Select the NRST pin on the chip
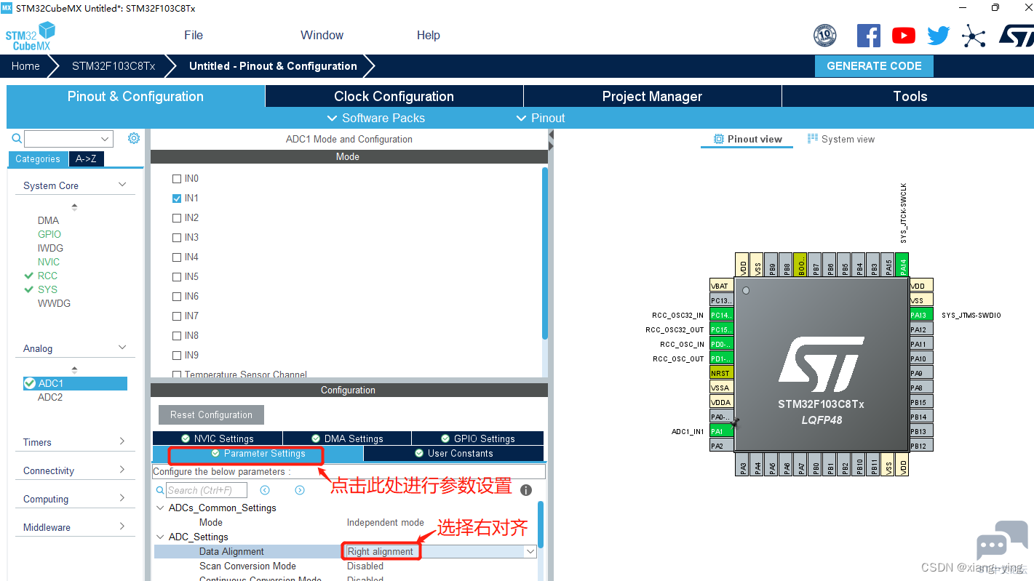This screenshot has width=1034, height=581. click(721, 373)
